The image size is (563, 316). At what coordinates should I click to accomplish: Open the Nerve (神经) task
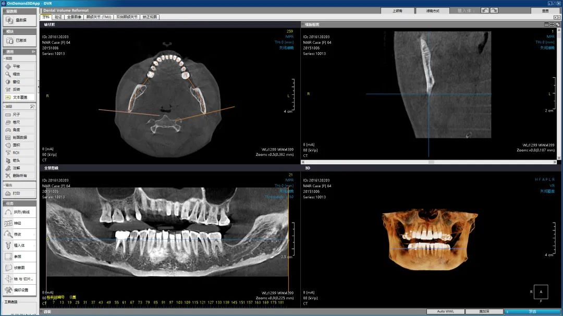point(19,223)
